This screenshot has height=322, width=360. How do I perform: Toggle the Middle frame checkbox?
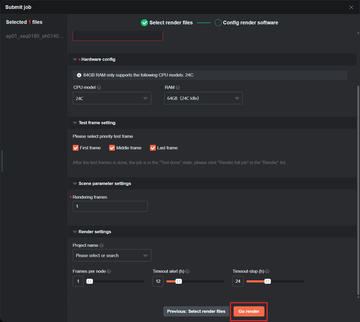(x=112, y=148)
